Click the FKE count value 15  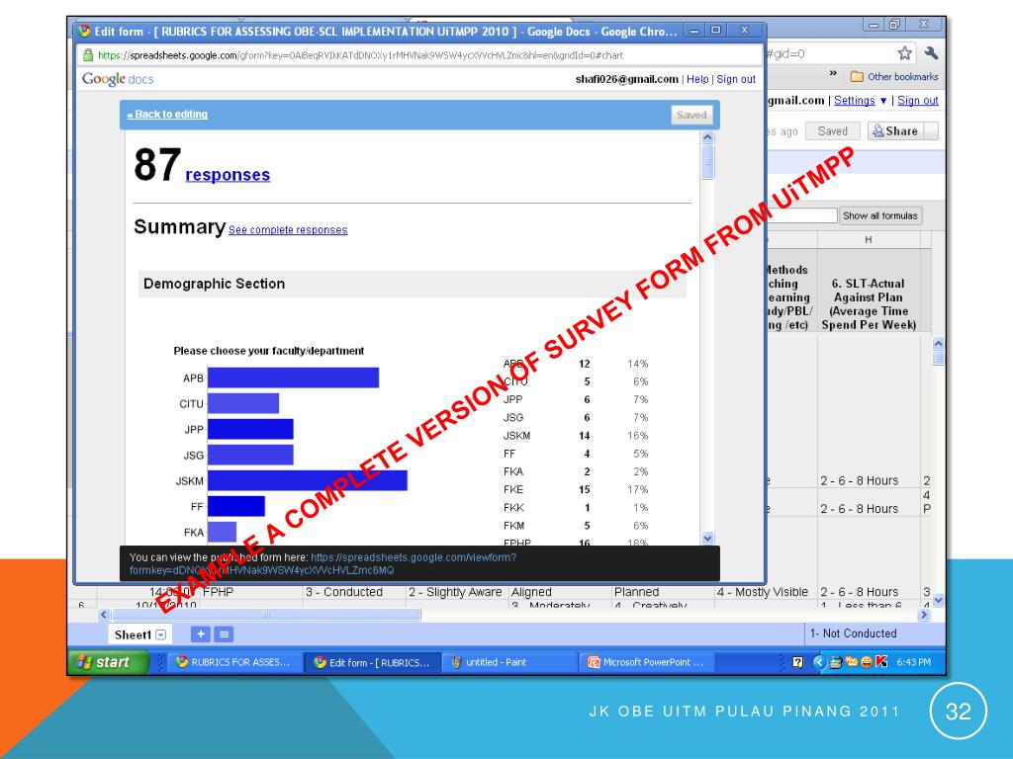[x=585, y=490]
